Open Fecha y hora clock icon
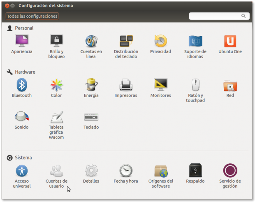This screenshot has height=202, width=255. tap(126, 171)
